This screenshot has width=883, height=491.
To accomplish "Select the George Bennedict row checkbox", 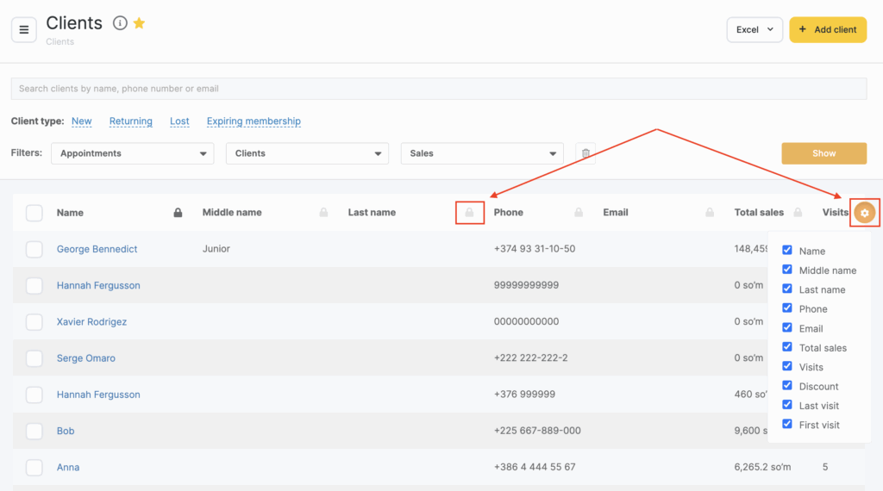I will pyautogui.click(x=34, y=249).
